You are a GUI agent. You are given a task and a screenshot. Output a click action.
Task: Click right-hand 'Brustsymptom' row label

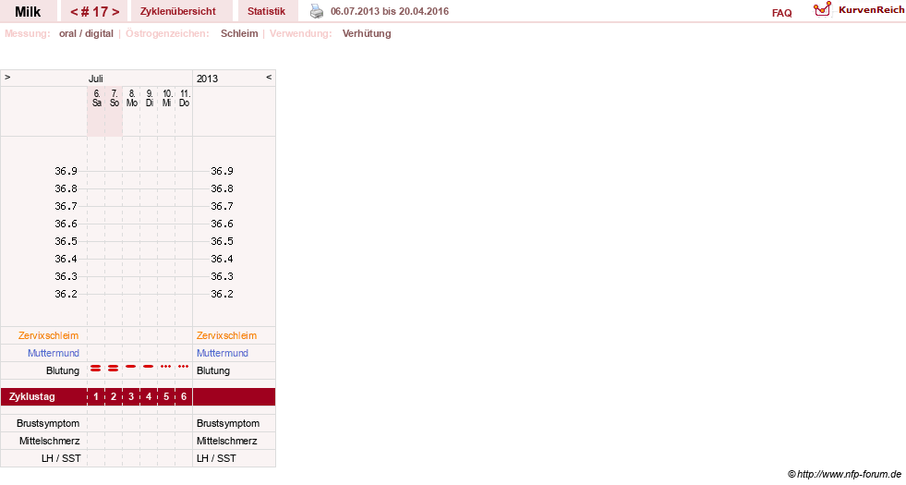(228, 424)
